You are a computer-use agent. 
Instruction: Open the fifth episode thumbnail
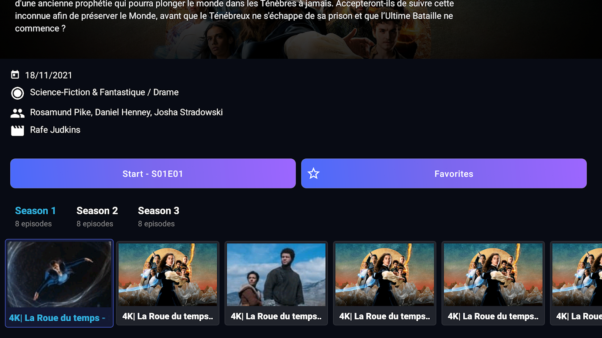click(493, 283)
